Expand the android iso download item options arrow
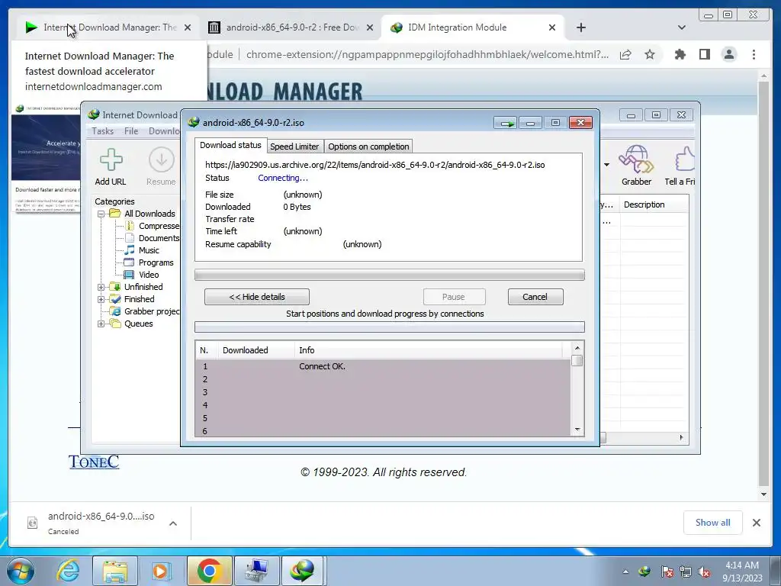This screenshot has height=586, width=781. [173, 523]
